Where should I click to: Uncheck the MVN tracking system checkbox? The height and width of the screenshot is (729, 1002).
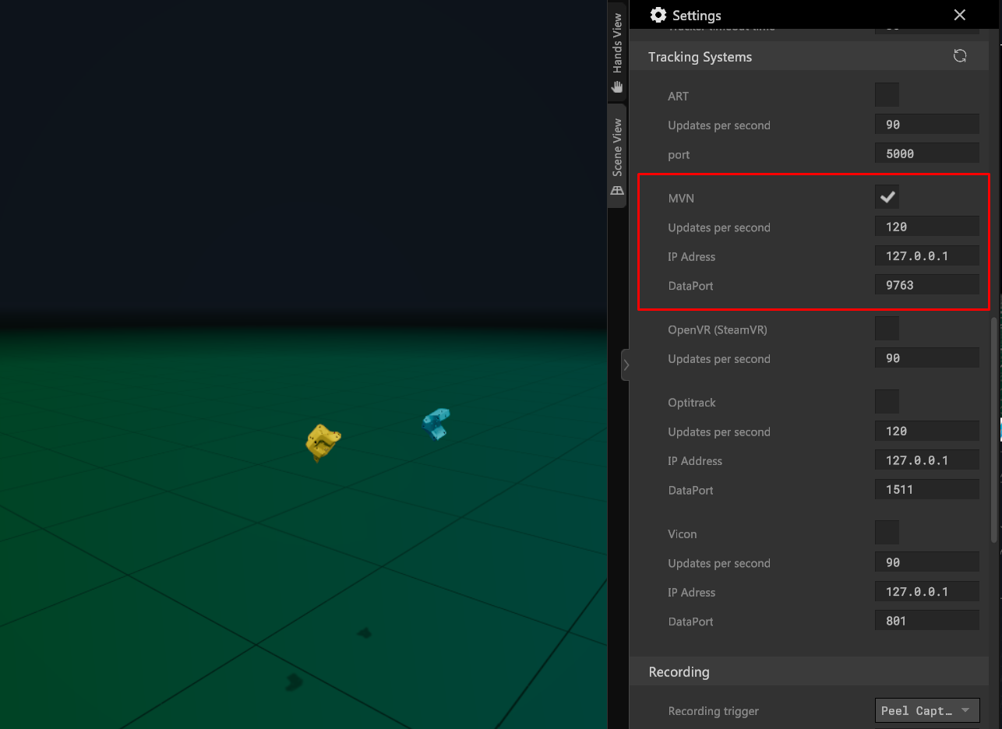click(x=887, y=197)
